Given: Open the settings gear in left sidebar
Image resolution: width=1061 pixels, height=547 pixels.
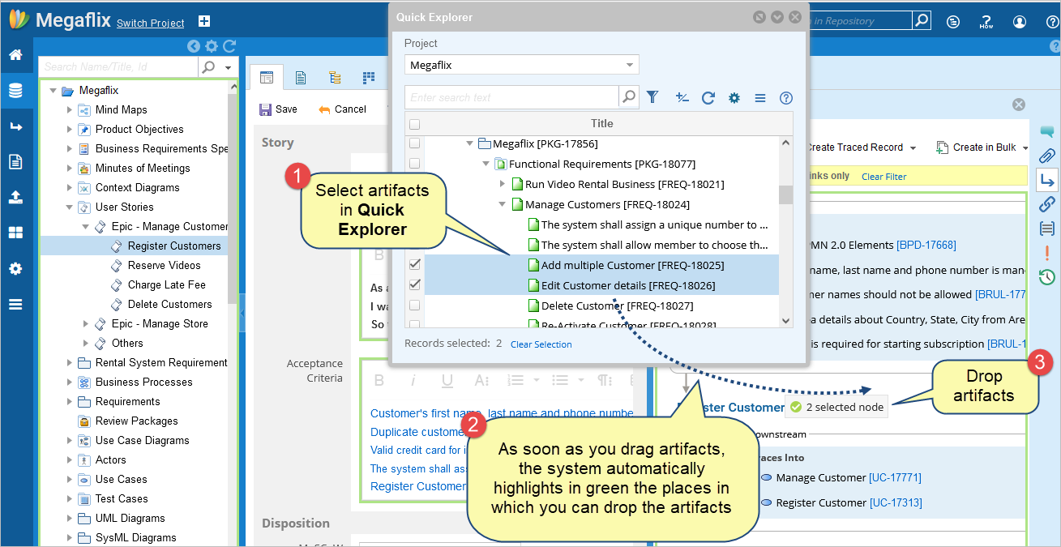Looking at the screenshot, I should (x=15, y=268).
